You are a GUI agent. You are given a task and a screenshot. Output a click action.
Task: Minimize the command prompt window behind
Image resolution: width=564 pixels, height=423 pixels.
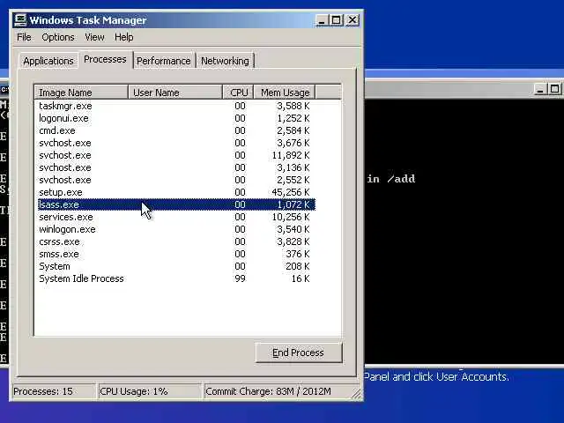click(x=539, y=89)
